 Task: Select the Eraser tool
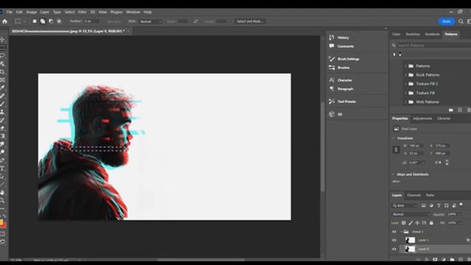2,128
